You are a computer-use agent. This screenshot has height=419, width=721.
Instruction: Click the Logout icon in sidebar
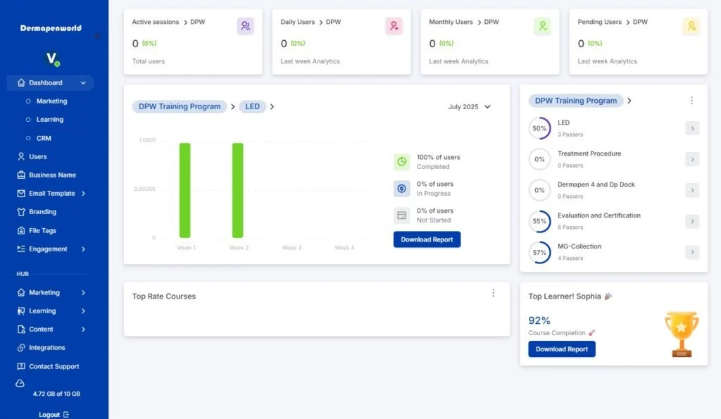[x=66, y=415]
